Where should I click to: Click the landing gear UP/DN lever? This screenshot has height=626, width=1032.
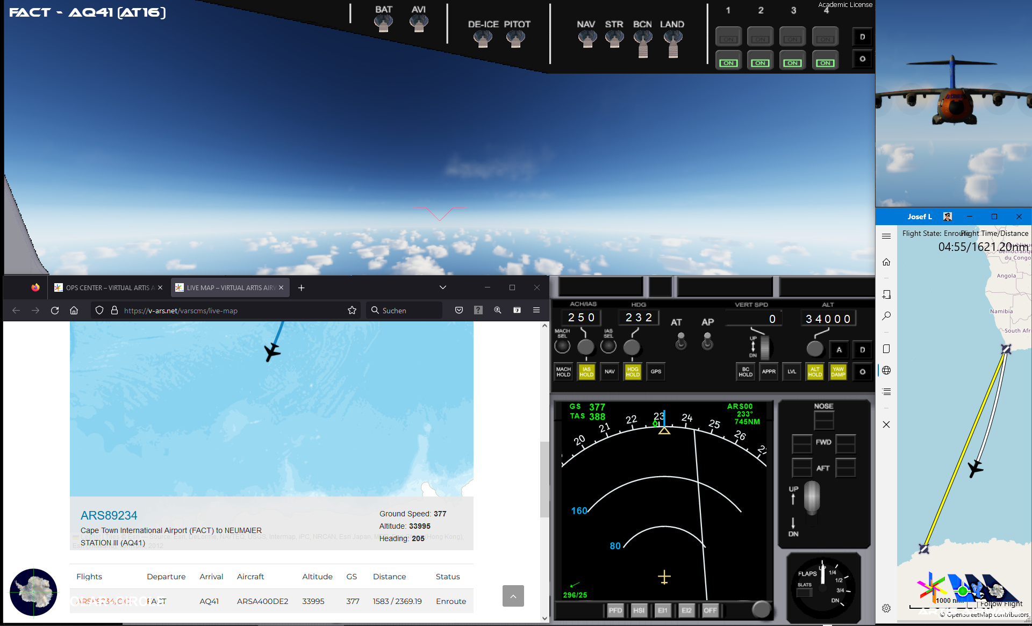tap(812, 497)
